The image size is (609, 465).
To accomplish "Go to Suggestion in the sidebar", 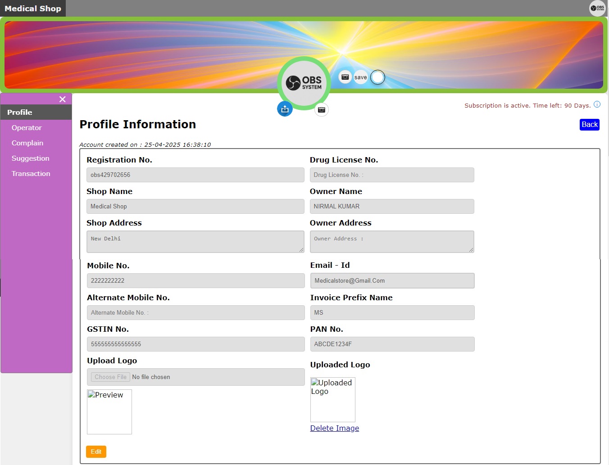I will click(x=31, y=158).
